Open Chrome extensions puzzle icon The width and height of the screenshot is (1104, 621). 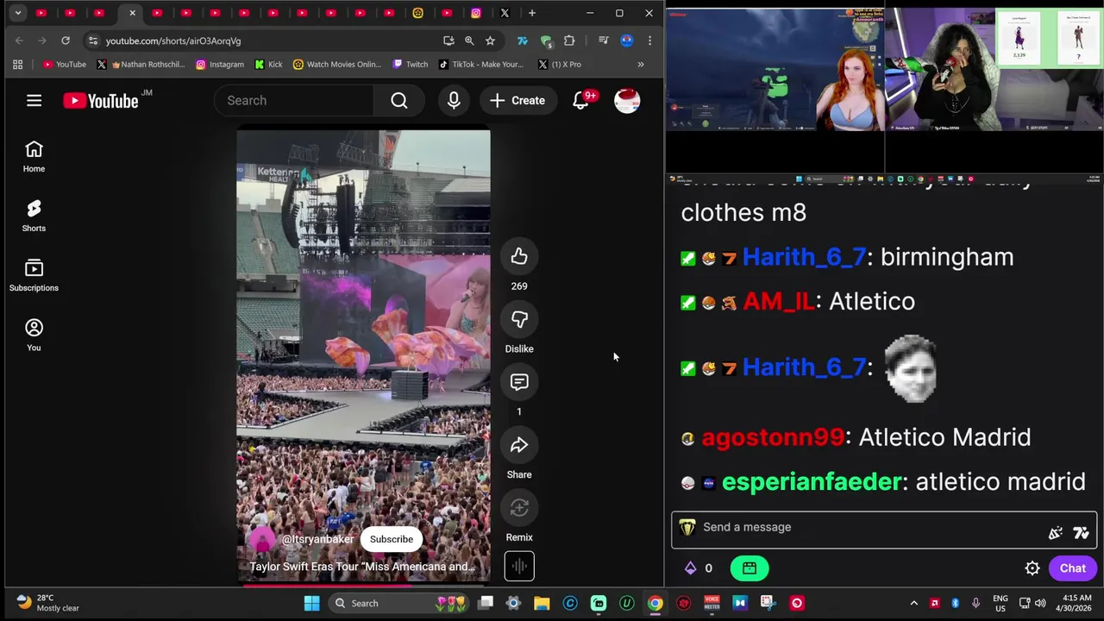point(569,41)
